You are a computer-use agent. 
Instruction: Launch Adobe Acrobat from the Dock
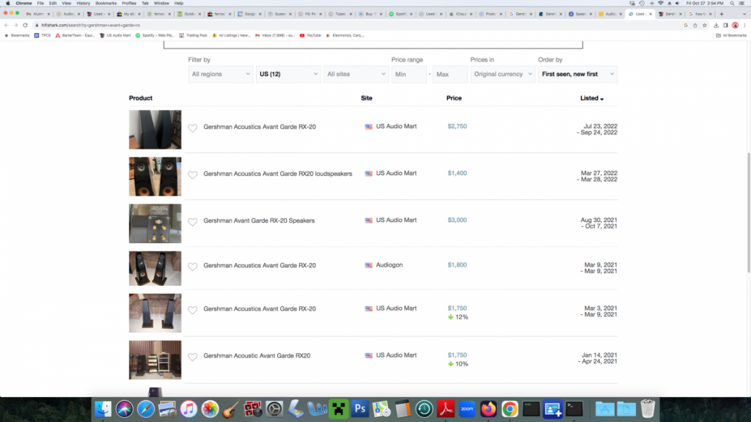pyautogui.click(x=446, y=409)
